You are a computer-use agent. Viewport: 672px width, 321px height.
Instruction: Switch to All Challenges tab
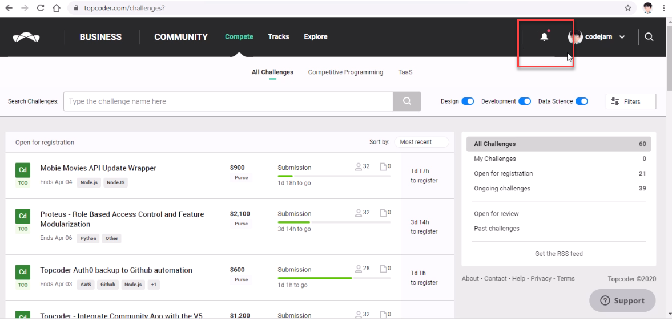pos(272,72)
